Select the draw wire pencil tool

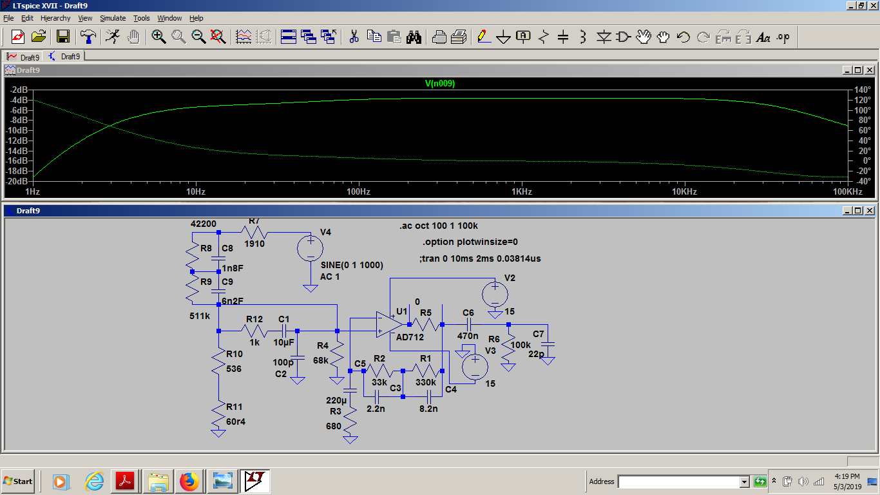[x=484, y=37]
